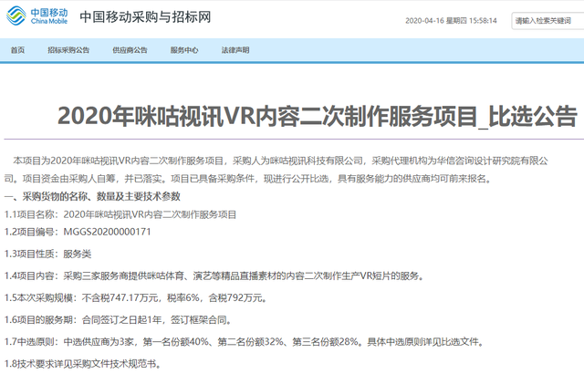Click the 1.4项目内容 line
The width and height of the screenshot is (584, 374).
coord(214,276)
